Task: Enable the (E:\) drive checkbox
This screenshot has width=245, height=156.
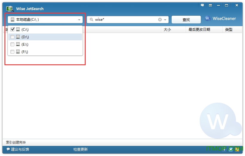Action: (x=13, y=44)
